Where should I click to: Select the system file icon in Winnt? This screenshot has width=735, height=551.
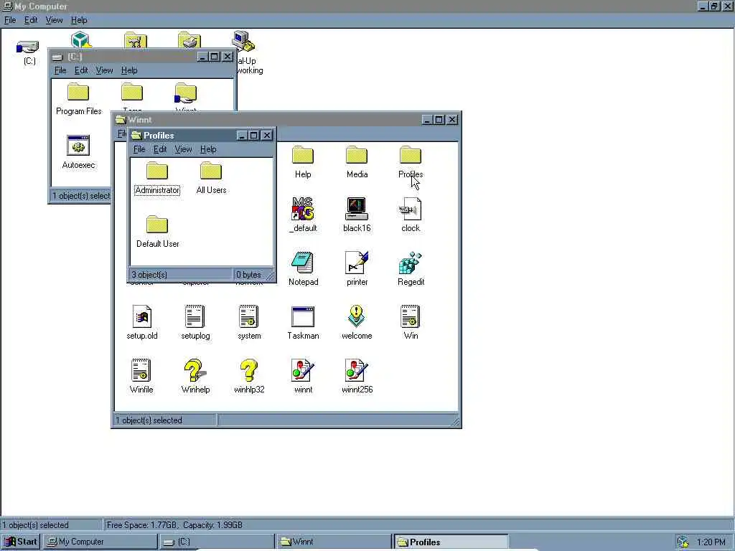click(249, 324)
